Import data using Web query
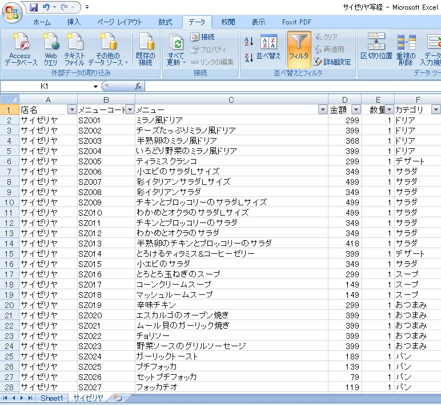Viewport: 441px width, 405px height. pos(51,50)
